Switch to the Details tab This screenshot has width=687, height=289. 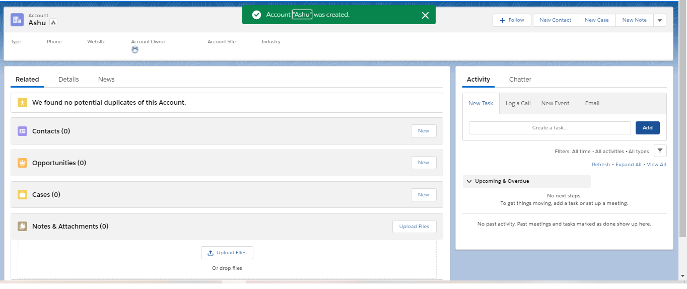(x=68, y=80)
